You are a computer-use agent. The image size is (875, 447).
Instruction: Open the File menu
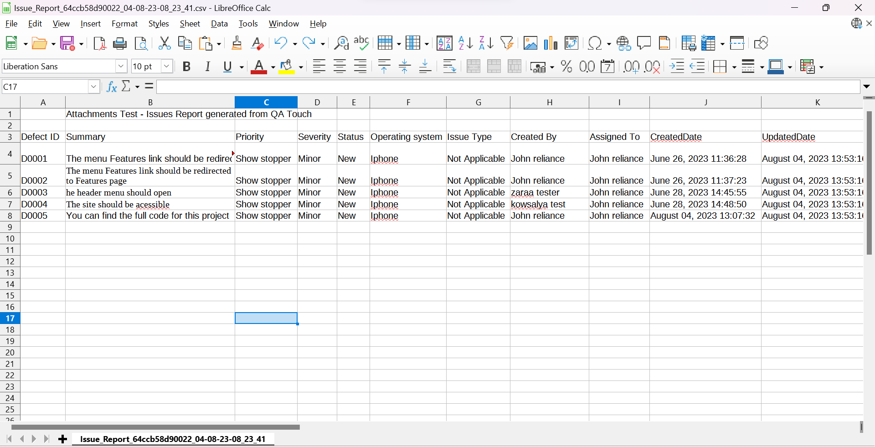pos(11,24)
